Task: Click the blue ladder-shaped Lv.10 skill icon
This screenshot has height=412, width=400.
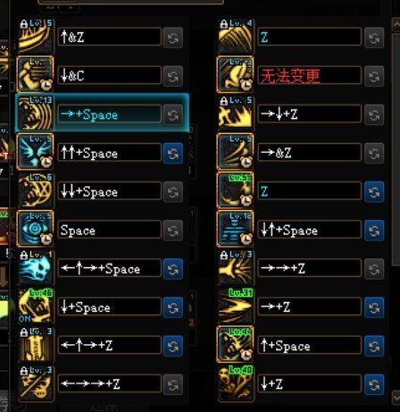Action: [x=235, y=229]
